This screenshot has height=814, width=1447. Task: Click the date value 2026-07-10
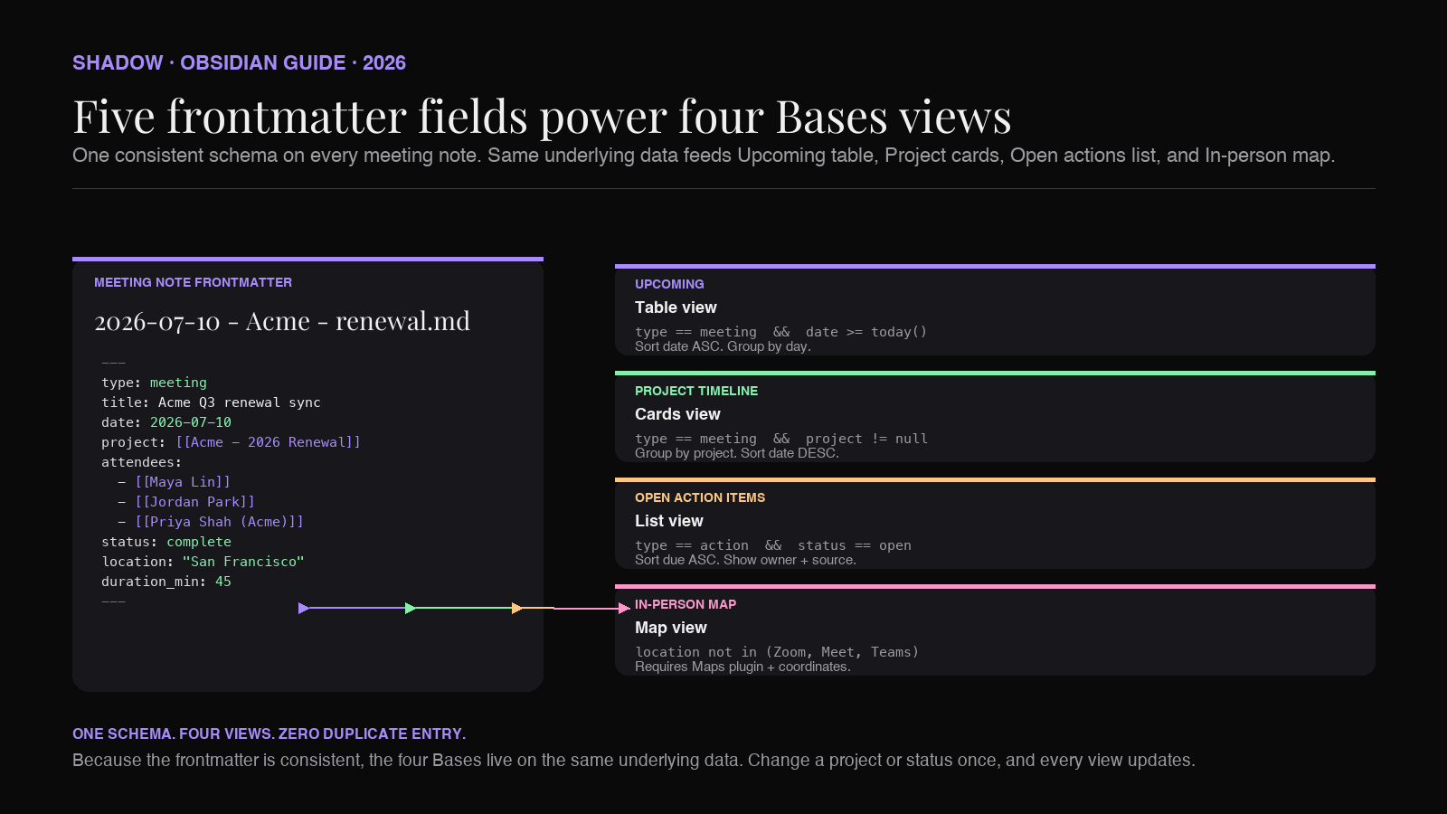(191, 422)
